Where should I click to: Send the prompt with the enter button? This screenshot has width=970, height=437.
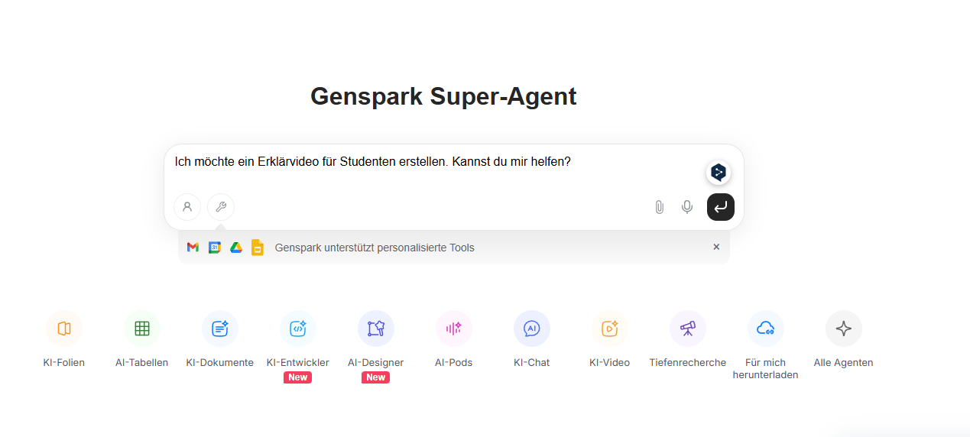[x=721, y=207]
